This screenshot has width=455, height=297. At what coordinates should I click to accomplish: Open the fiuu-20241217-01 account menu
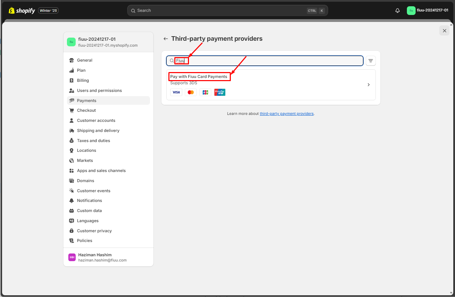[427, 10]
